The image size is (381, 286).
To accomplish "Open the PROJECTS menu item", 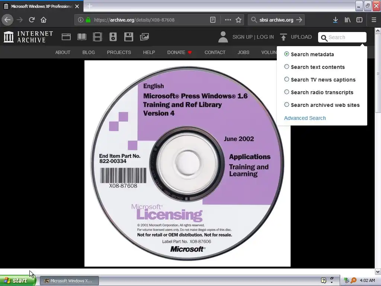I will [x=119, y=52].
